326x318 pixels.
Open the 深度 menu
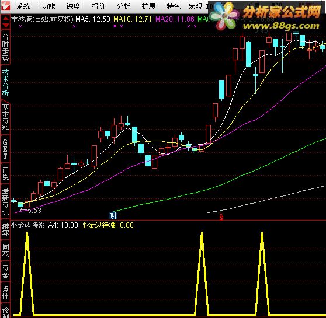[73, 6]
